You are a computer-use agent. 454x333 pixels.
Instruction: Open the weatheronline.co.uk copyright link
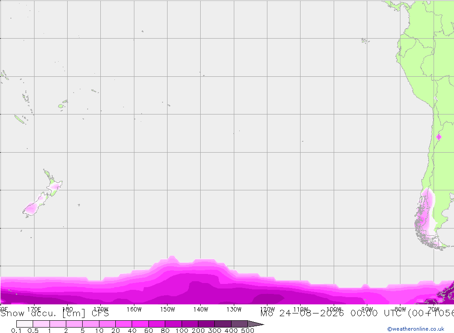(x=416, y=329)
